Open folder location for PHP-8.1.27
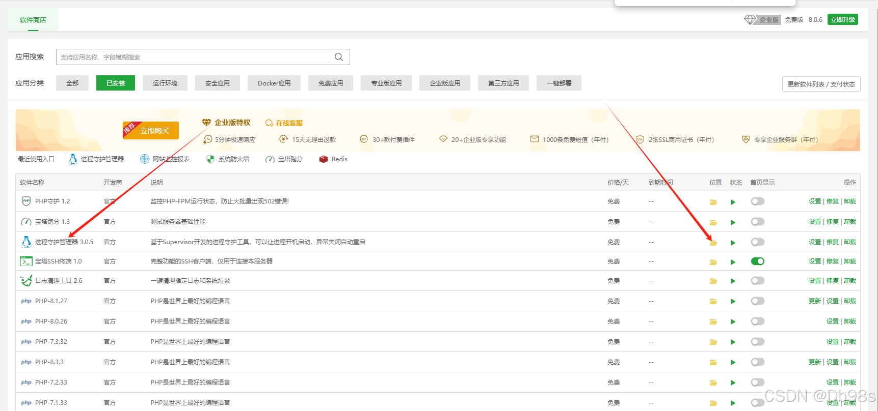878x411 pixels. pos(713,302)
